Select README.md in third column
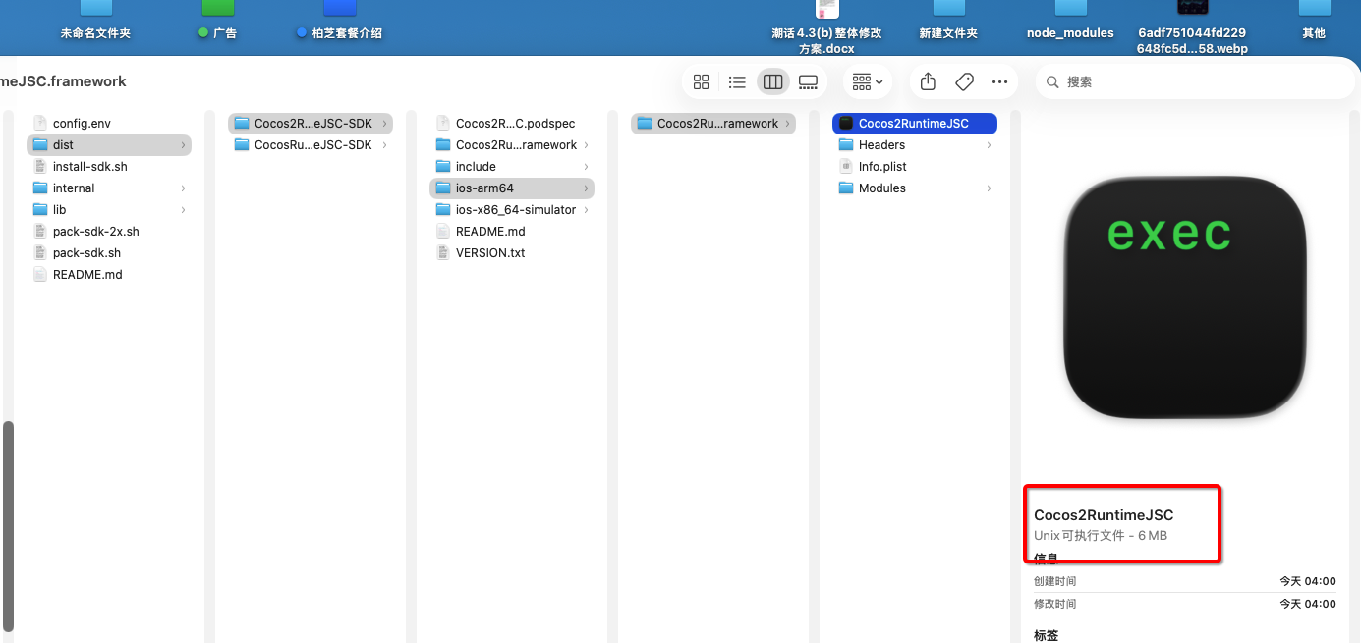Image resolution: width=1361 pixels, height=643 pixels. point(512,232)
